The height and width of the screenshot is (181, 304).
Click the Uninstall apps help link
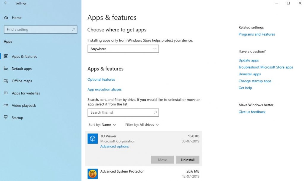[x=249, y=74]
